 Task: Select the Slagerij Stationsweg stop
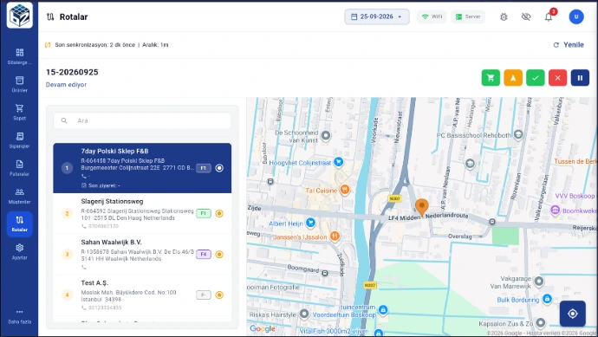coord(142,213)
